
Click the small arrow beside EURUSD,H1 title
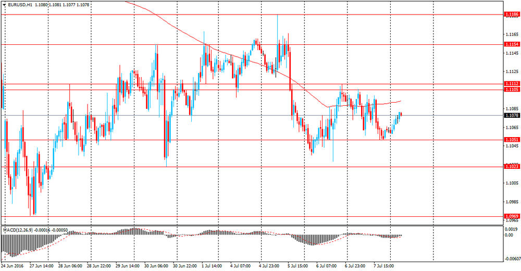tap(4, 5)
